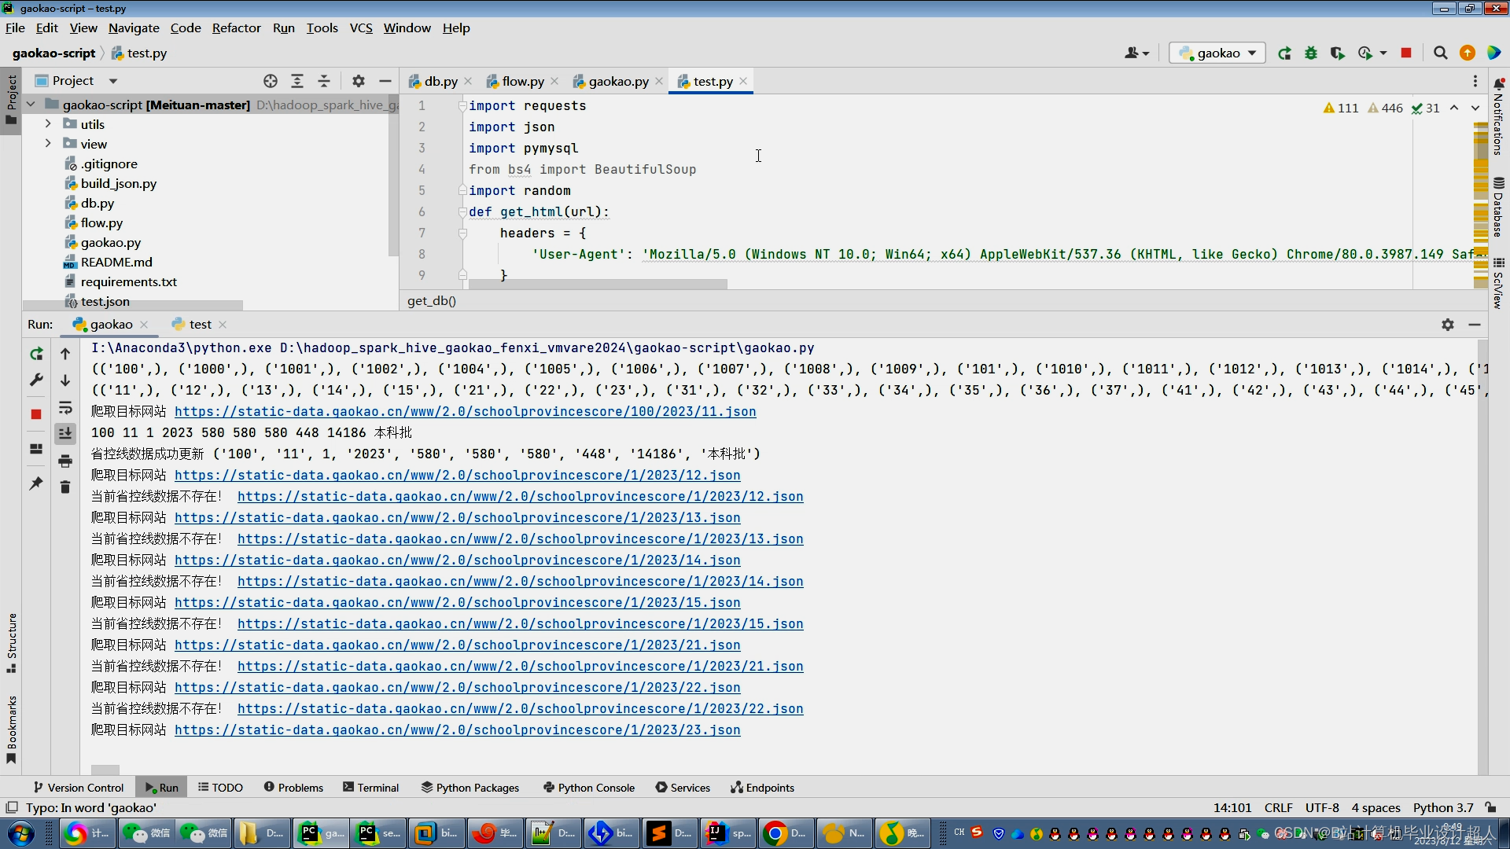Screen dimensions: 1510x849
Task: Click the Debug bug icon in toolbar
Action: pos(1311,53)
